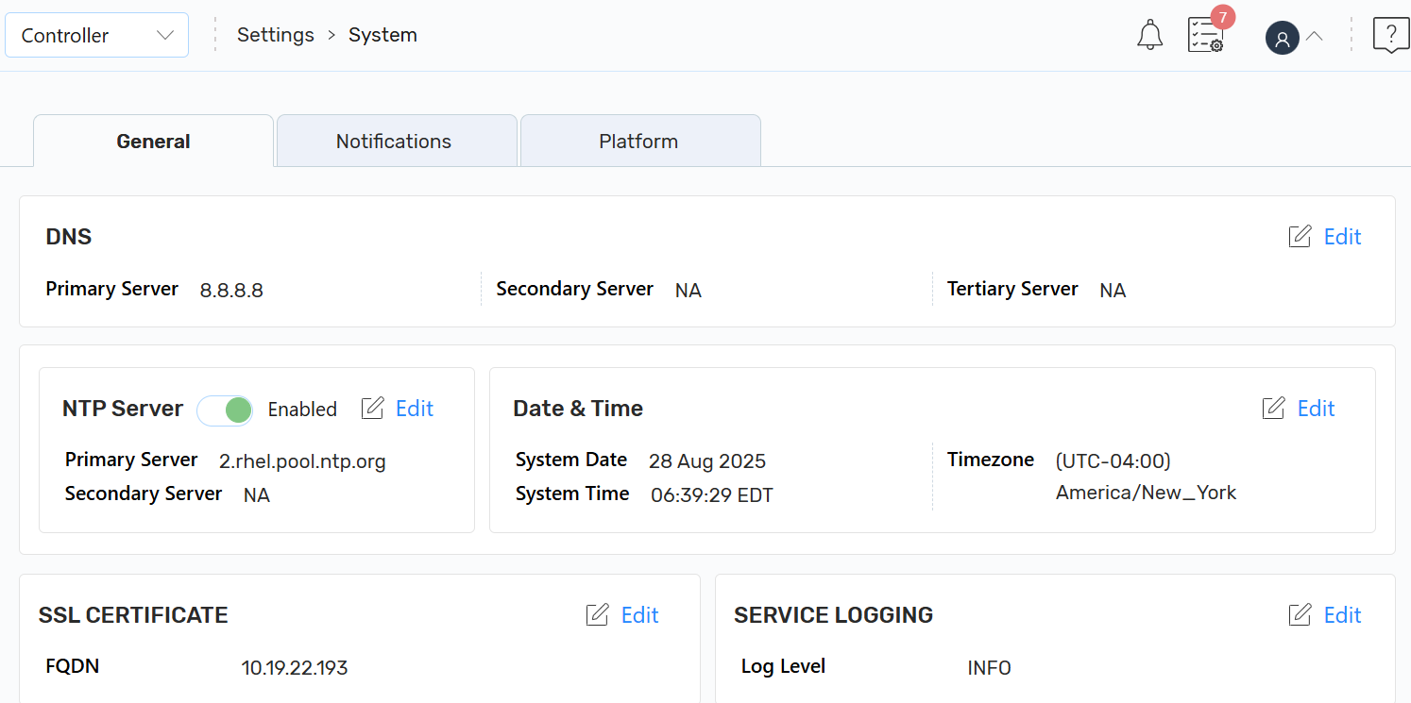Click the Edit link in DNS section
1411x703 pixels.
(1342, 237)
